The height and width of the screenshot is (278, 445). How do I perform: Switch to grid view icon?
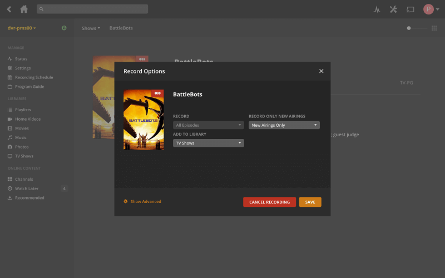(x=434, y=28)
